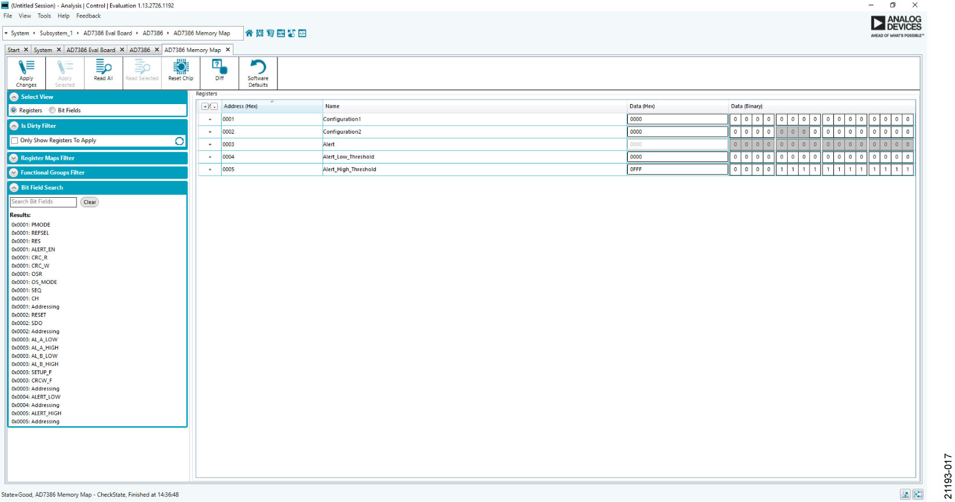The image size is (955, 502).
Task: Click the Search Bit Fields input box
Action: click(x=43, y=202)
